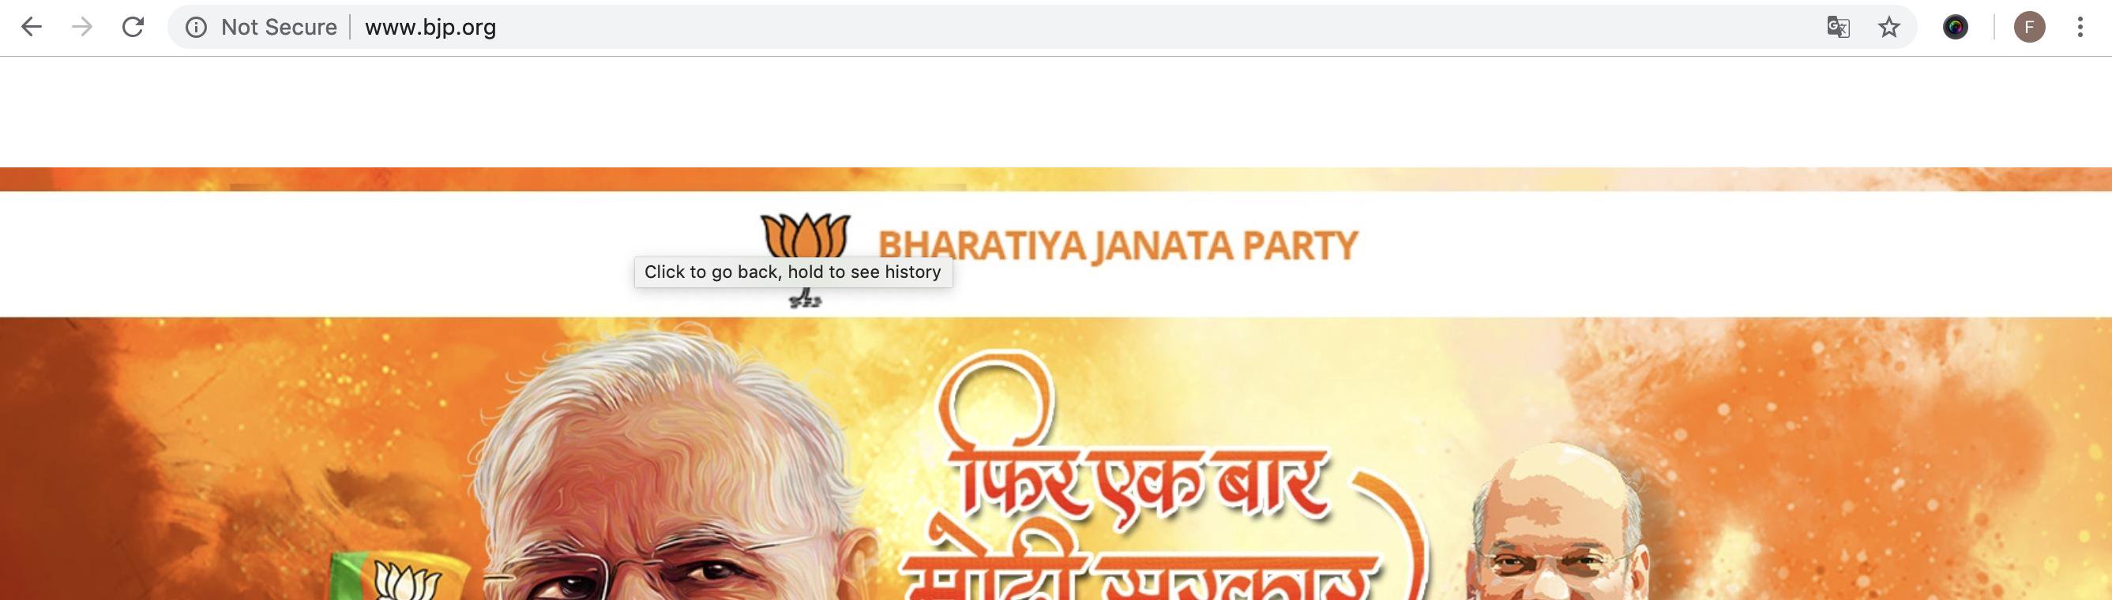Click the bald man with glasses illustration

pyautogui.click(x=1558, y=524)
